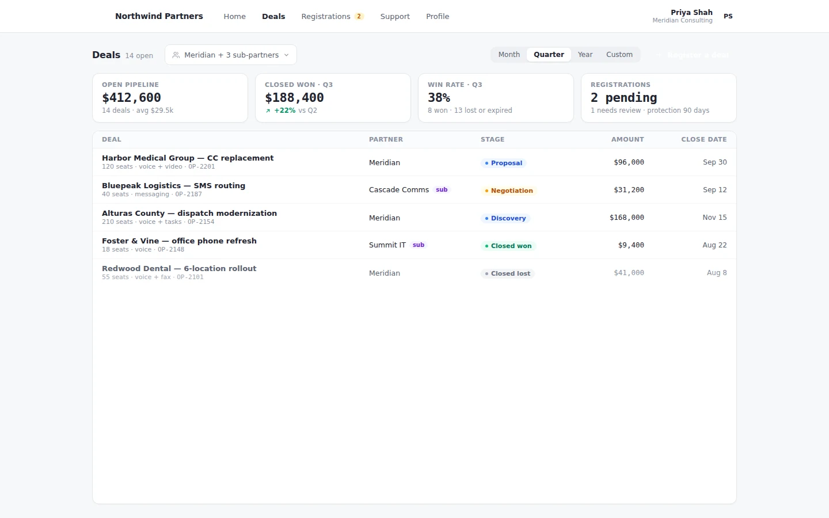Open the Meridian + 3 sub-partners dropdown
The width and height of the screenshot is (829, 518).
pyautogui.click(x=231, y=55)
